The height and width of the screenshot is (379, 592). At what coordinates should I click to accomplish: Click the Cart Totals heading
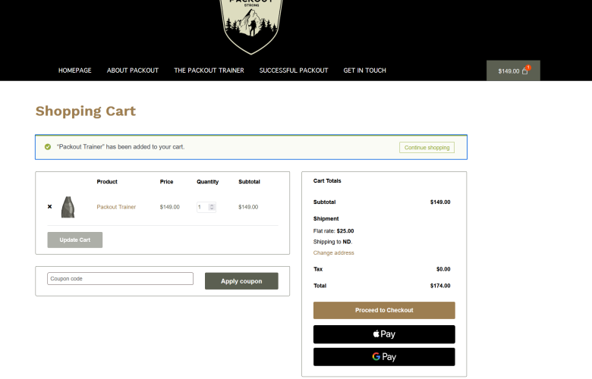[327, 181]
